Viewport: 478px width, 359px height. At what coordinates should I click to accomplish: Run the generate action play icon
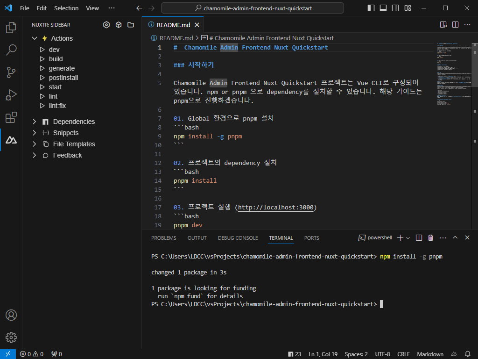(x=42, y=68)
